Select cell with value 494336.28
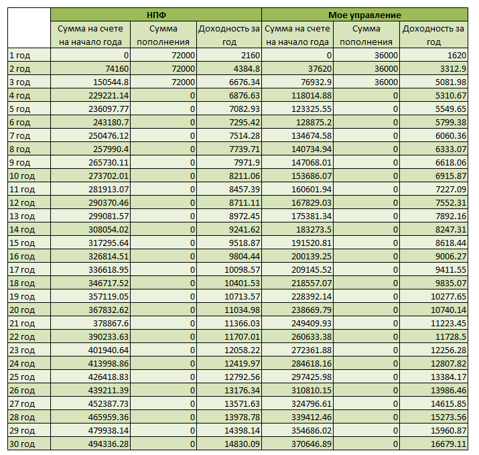Image resolution: width=479 pixels, height=455 pixels. [90, 444]
